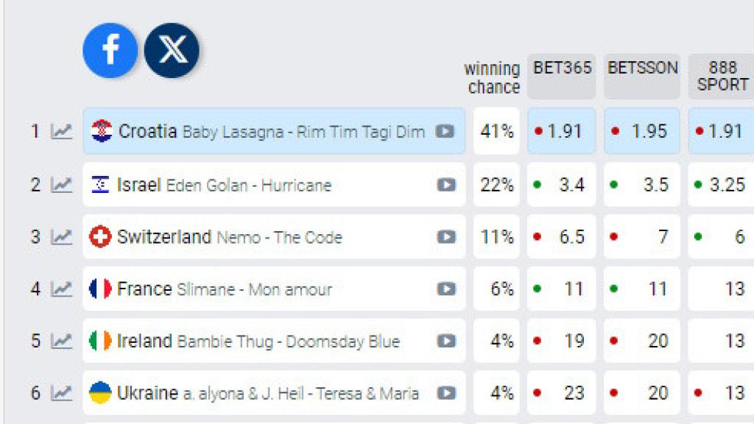Play the video for Switzerland's The Code
The width and height of the screenshot is (754, 424).
click(x=446, y=237)
